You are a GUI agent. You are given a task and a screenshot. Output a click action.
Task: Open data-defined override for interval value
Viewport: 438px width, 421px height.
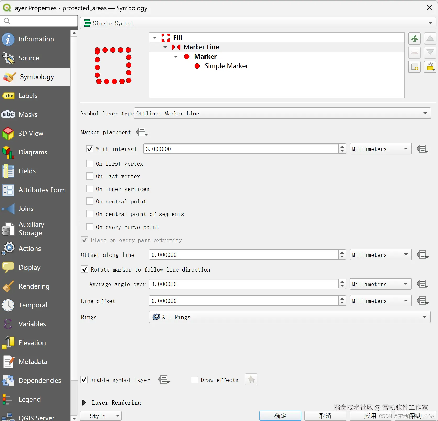pos(423,149)
